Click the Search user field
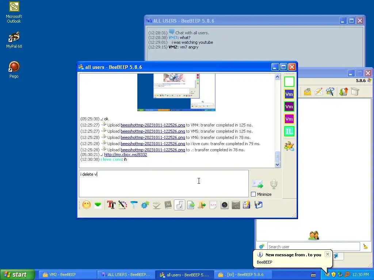374x280 pixels. point(313,246)
